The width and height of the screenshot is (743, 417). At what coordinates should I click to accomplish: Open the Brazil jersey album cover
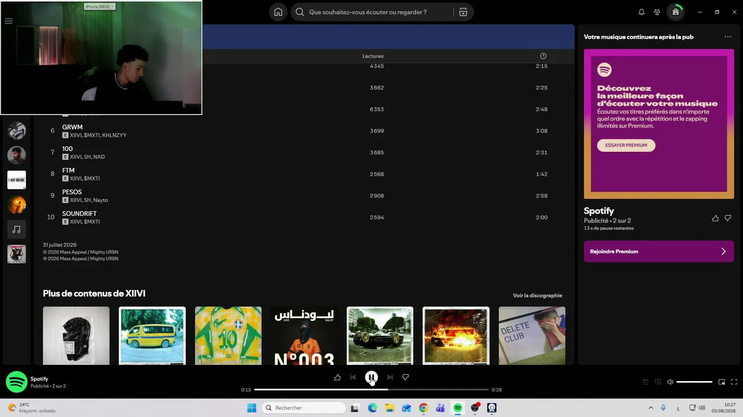click(x=228, y=336)
